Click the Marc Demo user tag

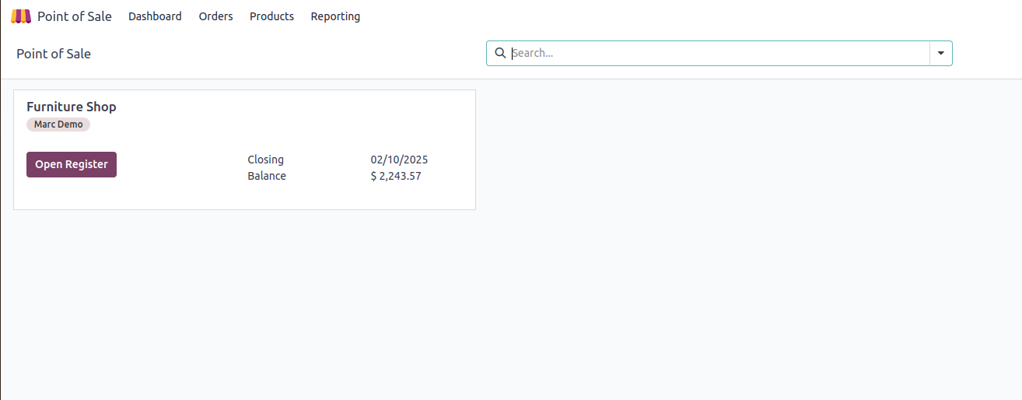coord(58,125)
